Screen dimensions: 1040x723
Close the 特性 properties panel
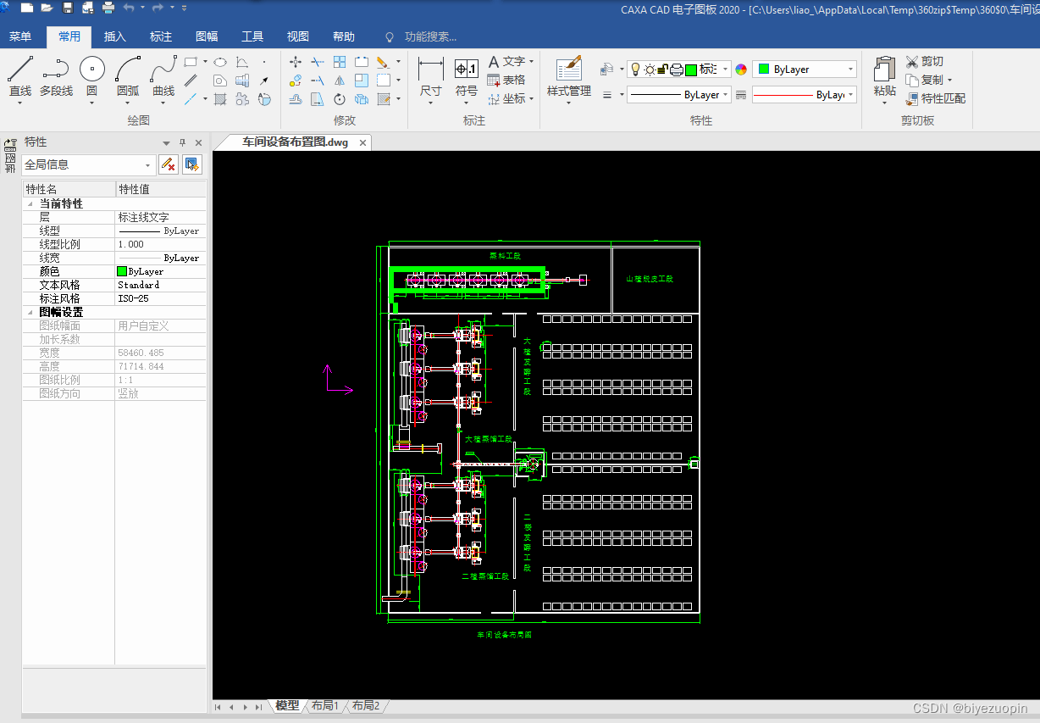[198, 142]
